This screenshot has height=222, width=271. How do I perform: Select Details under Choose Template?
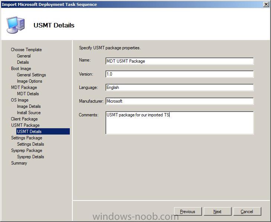pyautogui.click(x=23, y=62)
